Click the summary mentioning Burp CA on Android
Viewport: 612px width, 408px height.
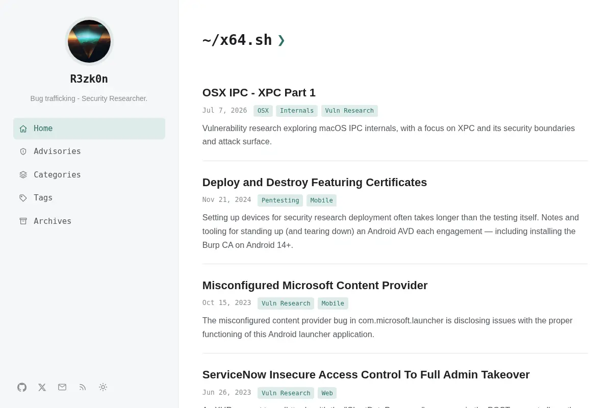(391, 232)
